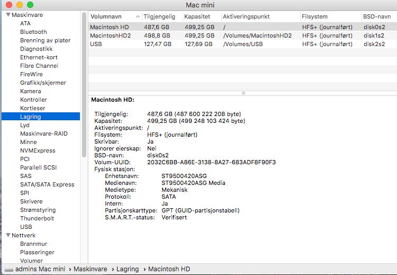Open Parallell SCSI entry
The height and width of the screenshot is (275, 397).
point(38,167)
